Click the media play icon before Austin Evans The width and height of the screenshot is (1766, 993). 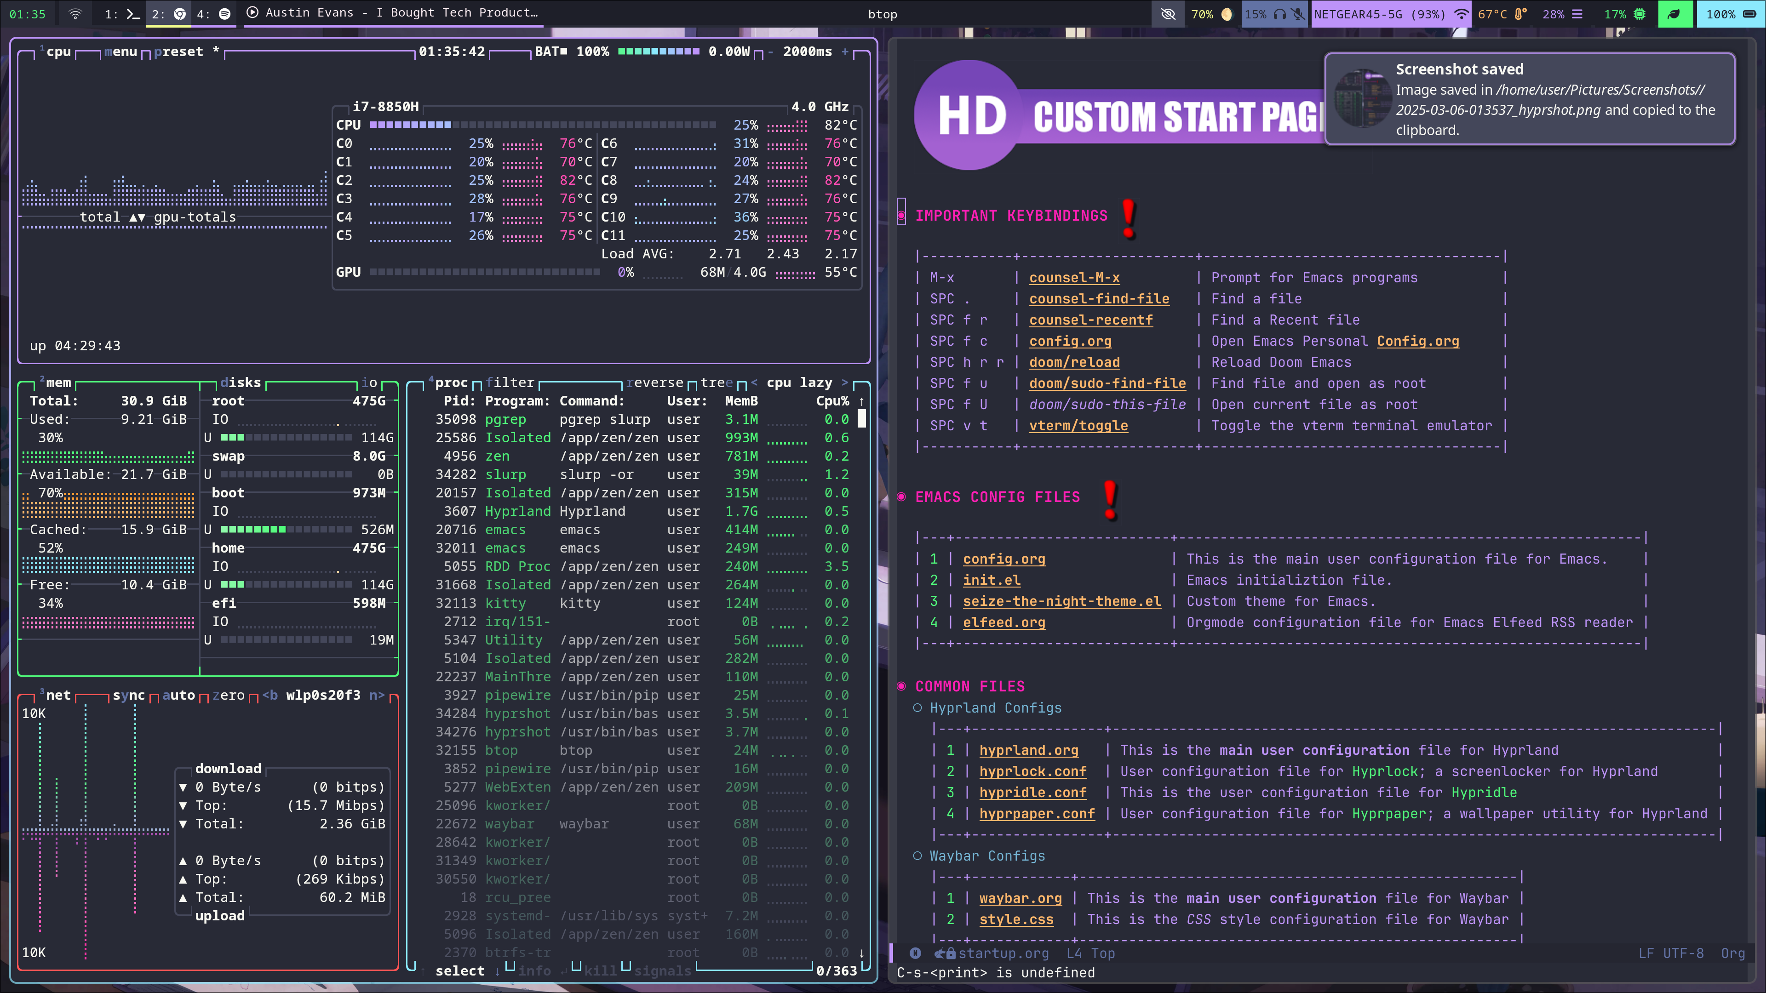pos(252,12)
